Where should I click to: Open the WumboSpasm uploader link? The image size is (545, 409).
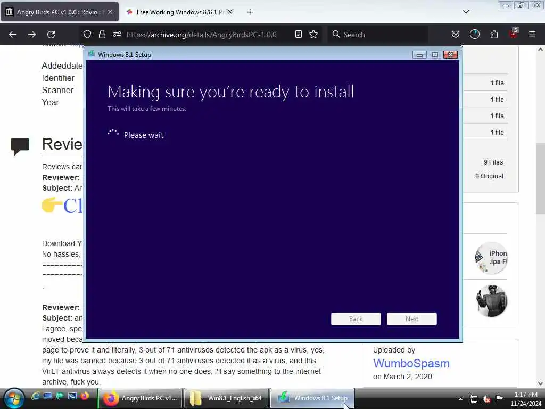(411, 363)
